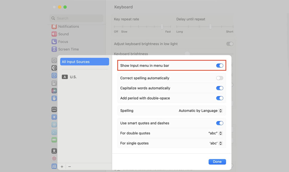This screenshot has height=172, width=289.
Task: Open the Wallpaper flower icon
Action: [54, 125]
